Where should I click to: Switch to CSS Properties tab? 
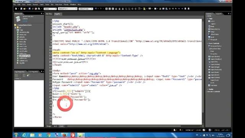(33, 72)
